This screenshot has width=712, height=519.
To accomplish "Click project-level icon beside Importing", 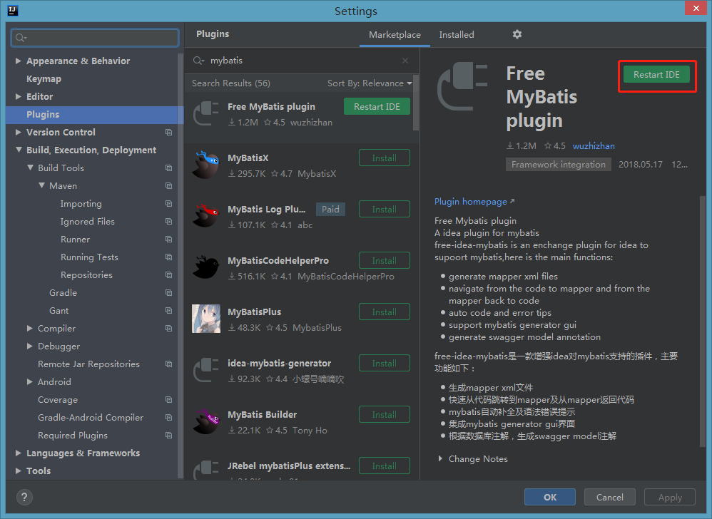I will 168,204.
